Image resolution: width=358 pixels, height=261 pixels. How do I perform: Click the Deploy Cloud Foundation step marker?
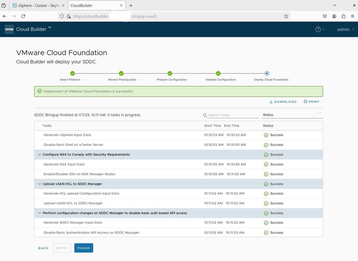(267, 73)
